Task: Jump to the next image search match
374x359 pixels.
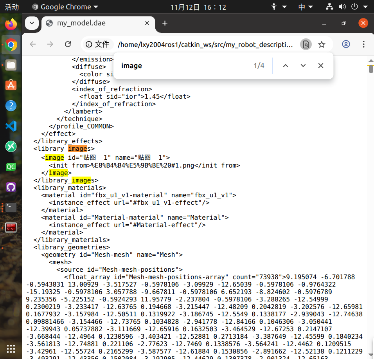Action: pyautogui.click(x=303, y=65)
